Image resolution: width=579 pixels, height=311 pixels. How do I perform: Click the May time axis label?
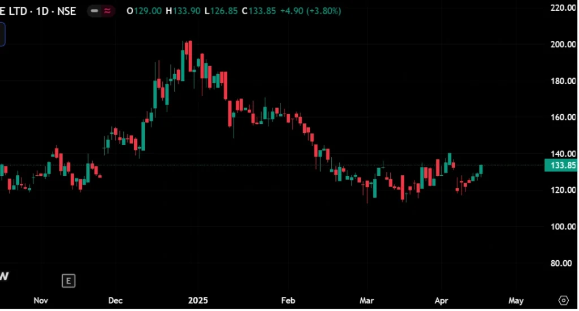coord(516,301)
